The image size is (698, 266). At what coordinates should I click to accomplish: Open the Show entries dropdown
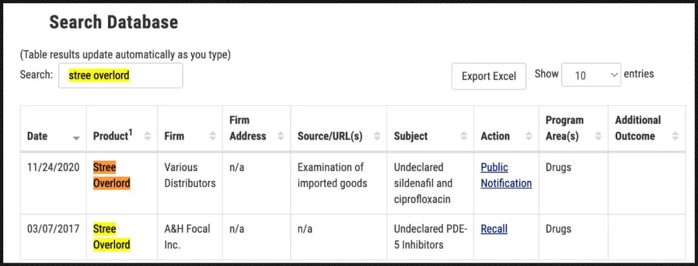pos(591,75)
